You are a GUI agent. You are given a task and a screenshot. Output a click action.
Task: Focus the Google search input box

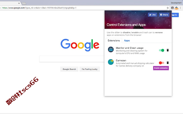click(x=72, y=59)
